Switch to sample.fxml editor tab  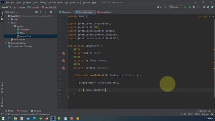pos(106,12)
